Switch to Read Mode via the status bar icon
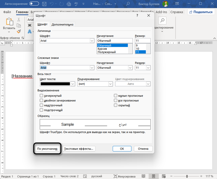217x179 pixels. (x=143, y=176)
